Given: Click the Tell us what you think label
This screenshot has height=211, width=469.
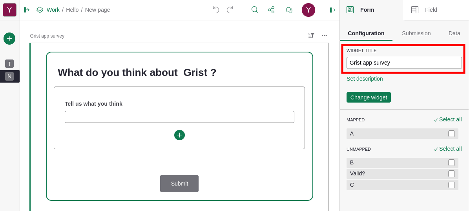Looking at the screenshot, I should click(x=93, y=104).
